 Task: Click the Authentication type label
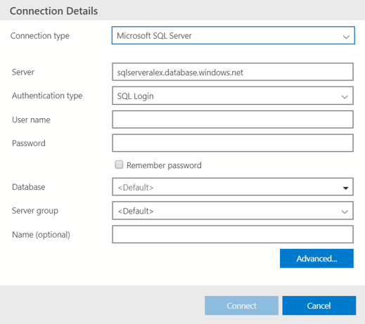coord(47,96)
